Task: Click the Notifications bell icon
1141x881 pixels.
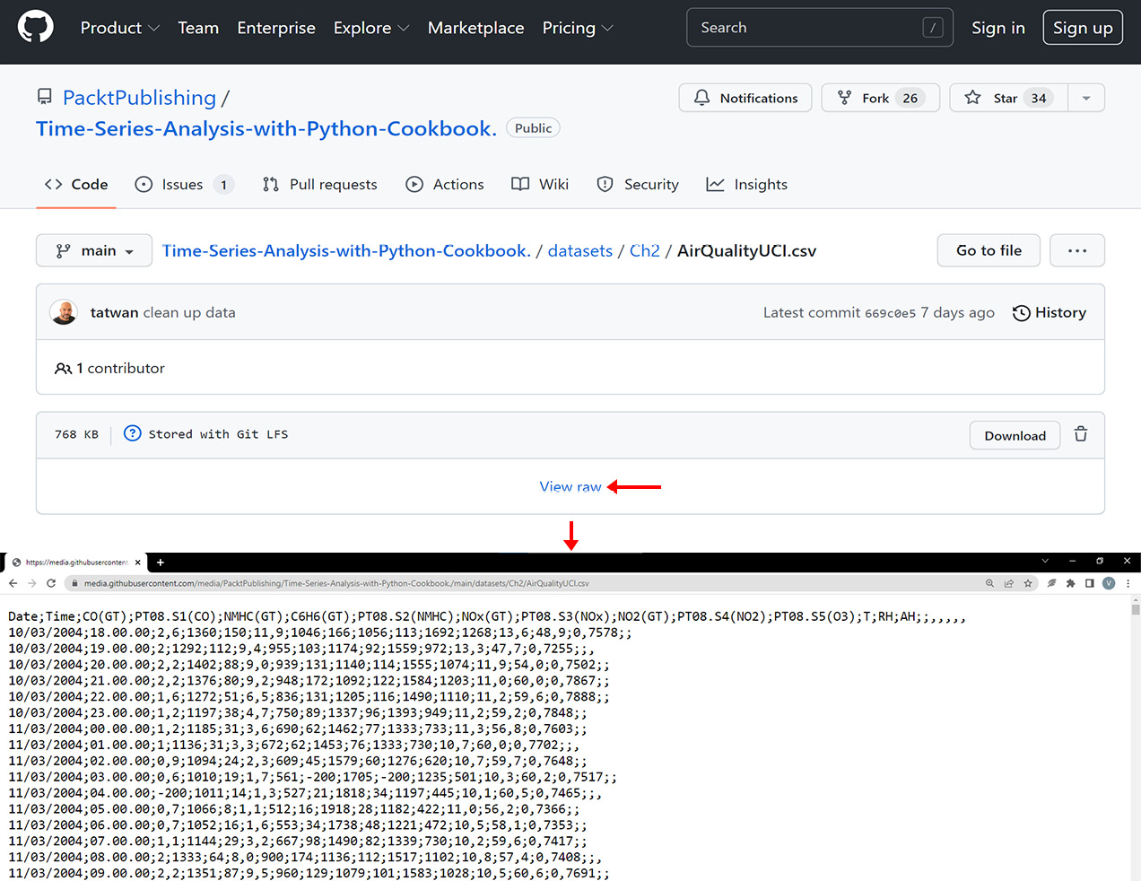Action: [701, 98]
